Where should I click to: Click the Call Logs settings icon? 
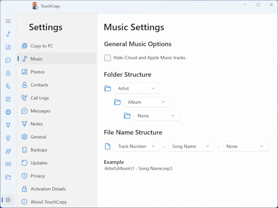[24, 98]
